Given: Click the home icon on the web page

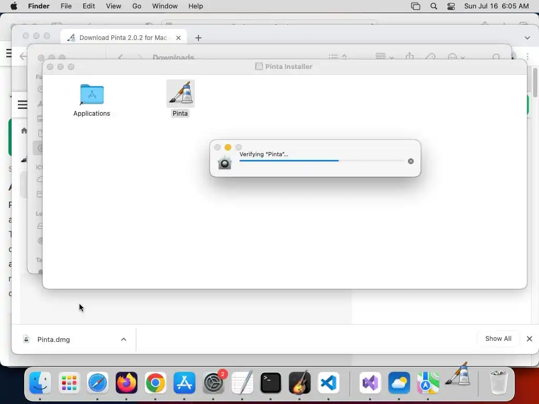Looking at the screenshot, I should pyautogui.click(x=24, y=130).
